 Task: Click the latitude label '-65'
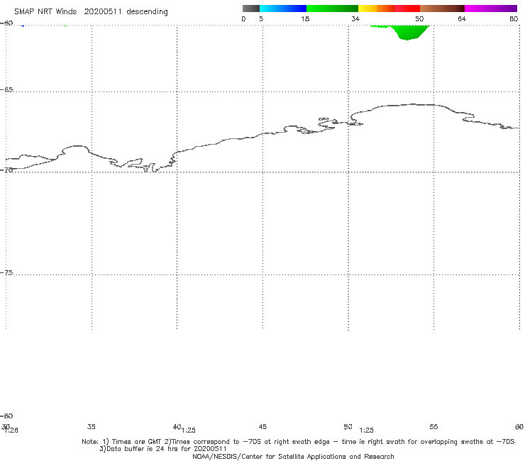(x=6, y=90)
